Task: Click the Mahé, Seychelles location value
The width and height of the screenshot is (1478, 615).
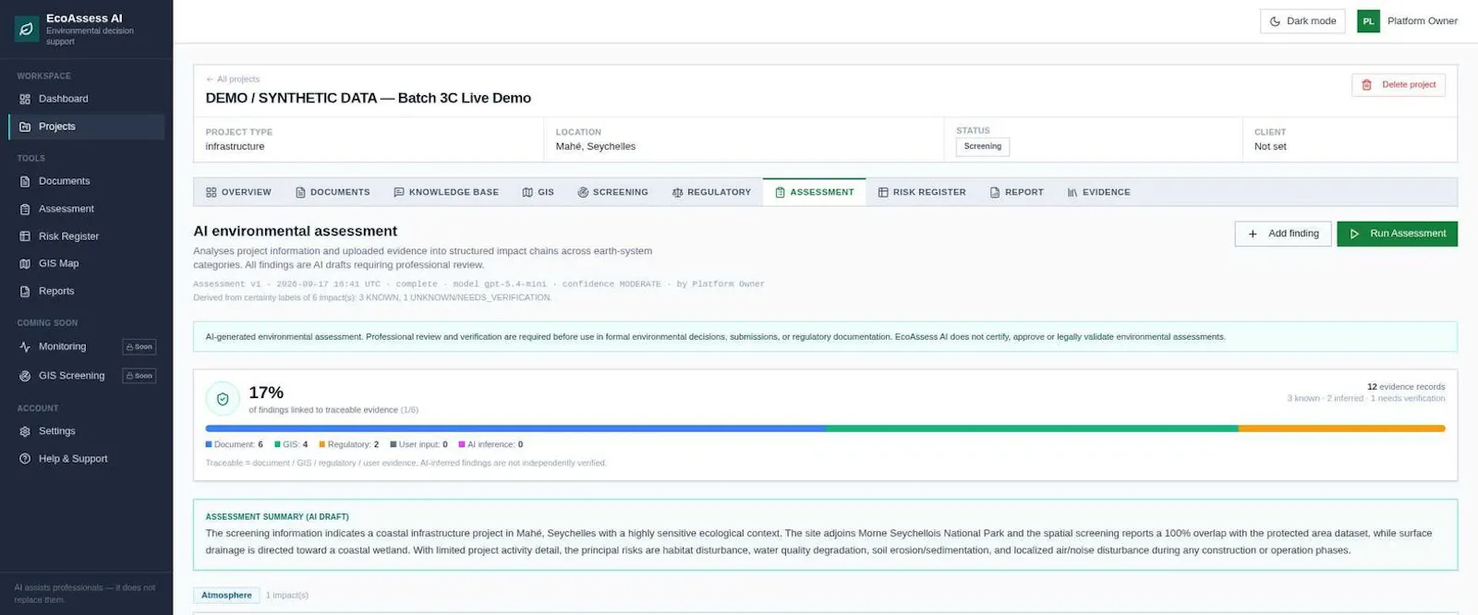Action: click(596, 147)
